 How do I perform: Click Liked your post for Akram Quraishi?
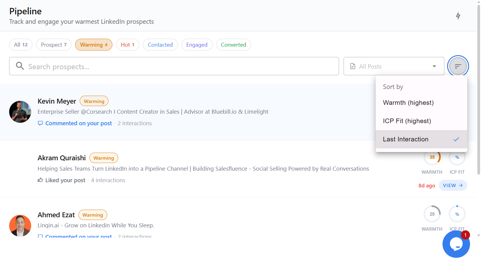tap(65, 180)
